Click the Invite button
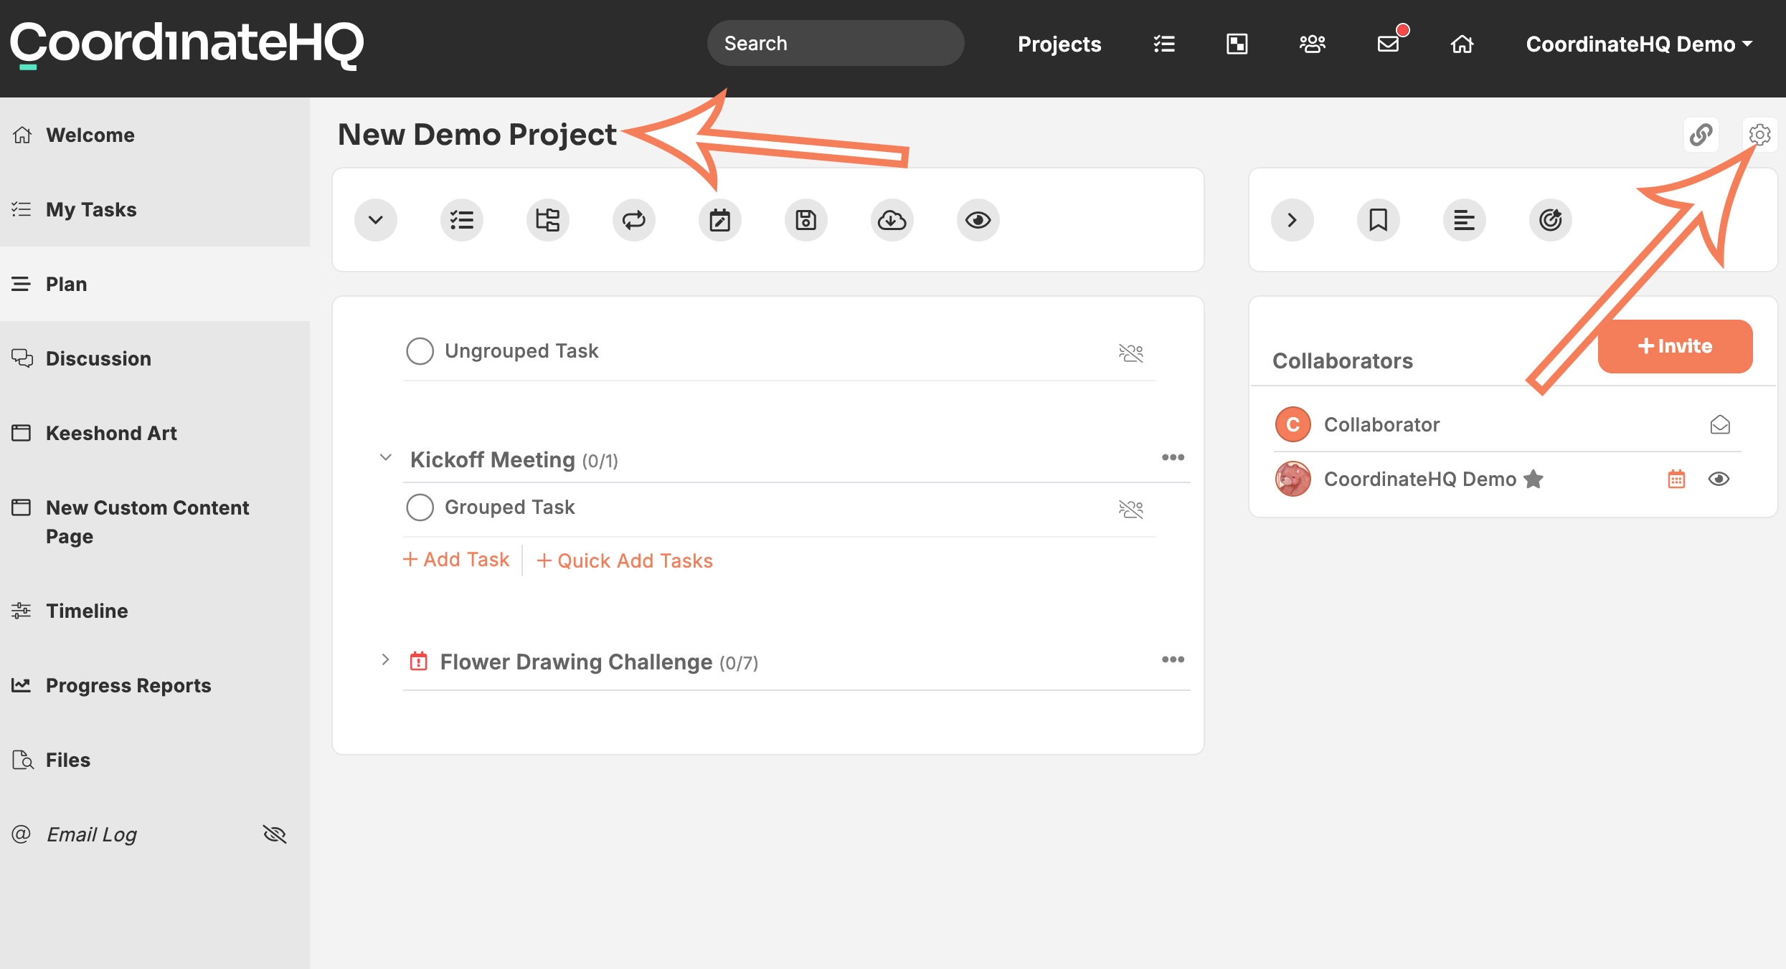Viewport: 1786px width, 969px height. coord(1676,346)
